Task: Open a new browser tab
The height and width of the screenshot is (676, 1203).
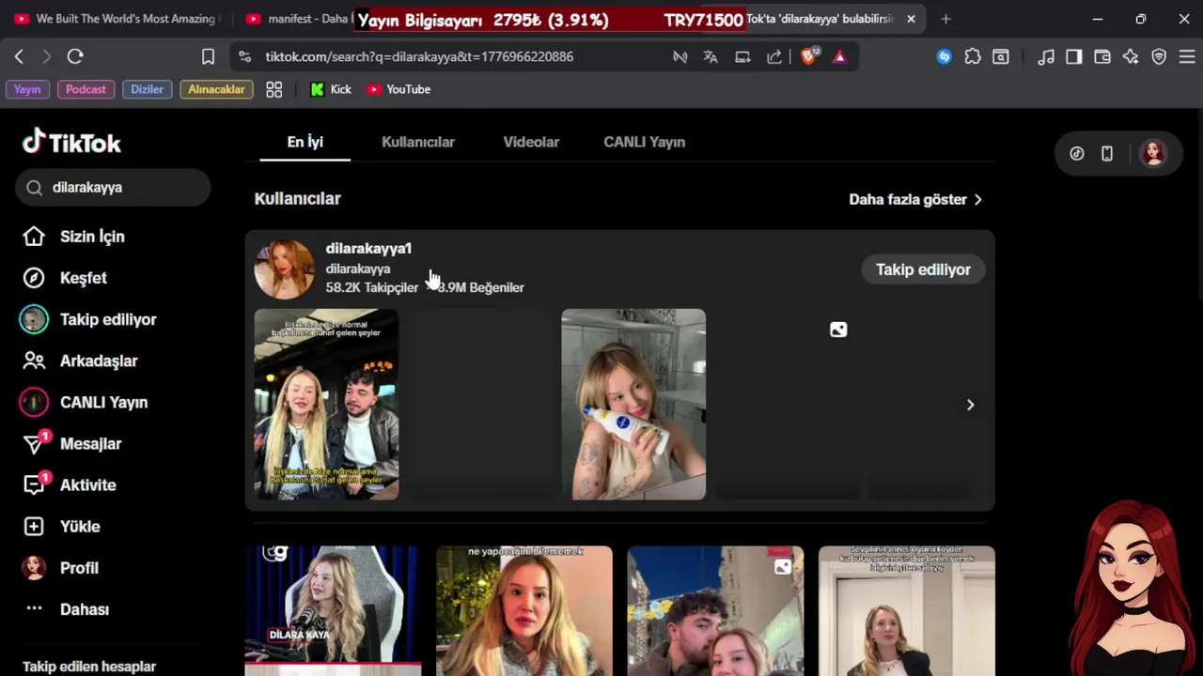Action: coord(945,19)
